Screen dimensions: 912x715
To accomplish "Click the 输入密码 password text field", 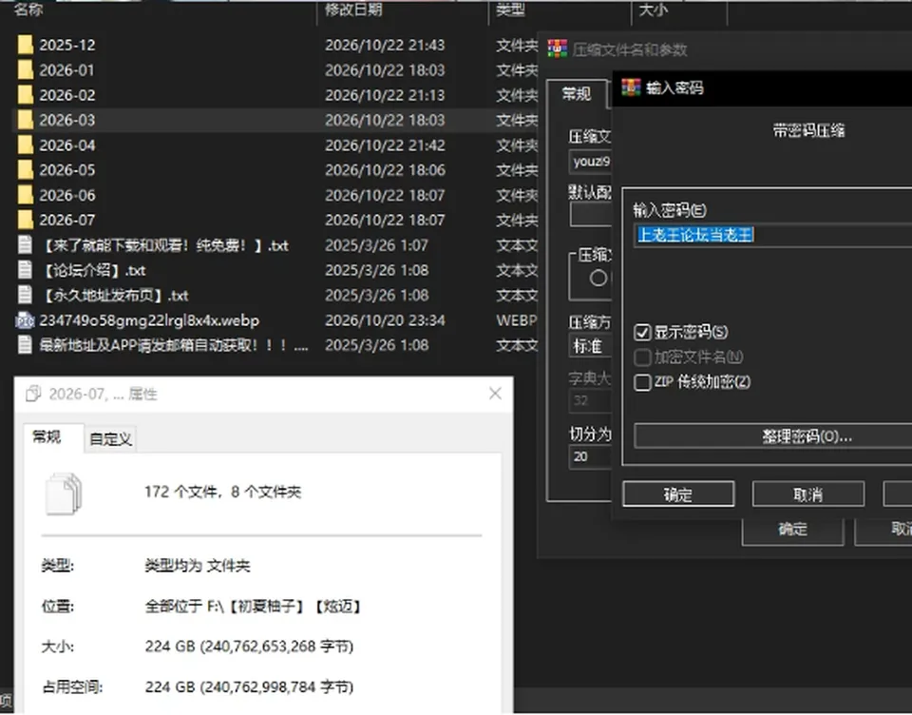I will (773, 235).
